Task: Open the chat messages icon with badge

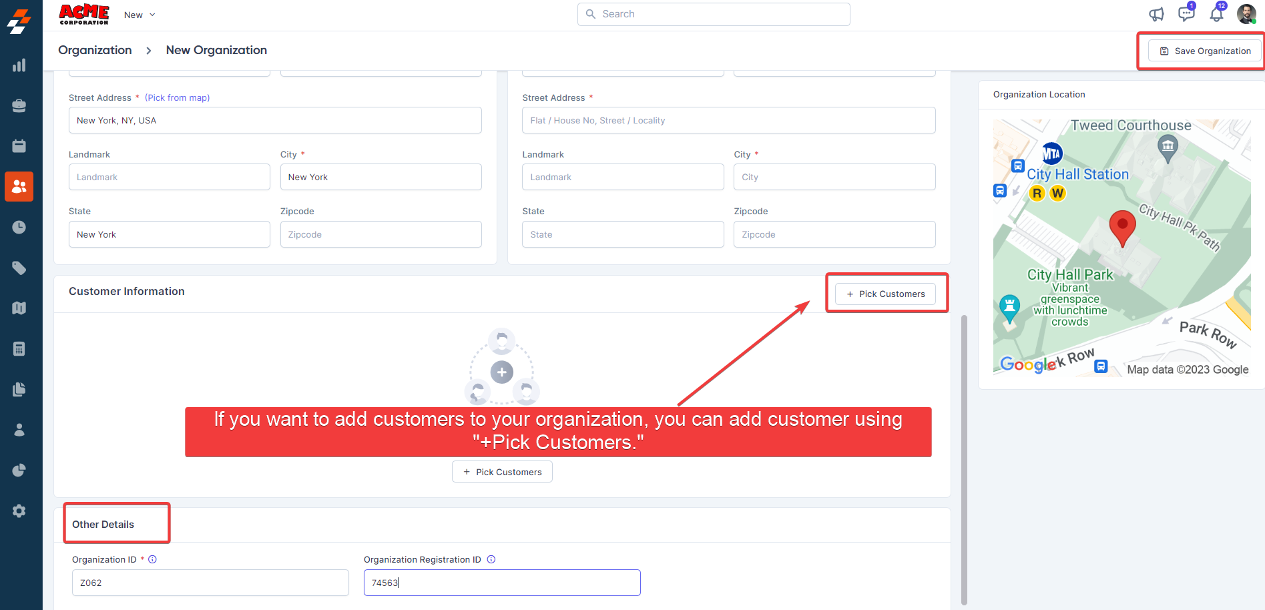Action: [x=1186, y=13]
